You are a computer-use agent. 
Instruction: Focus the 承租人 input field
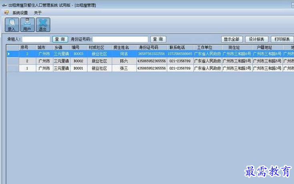tap(36, 39)
